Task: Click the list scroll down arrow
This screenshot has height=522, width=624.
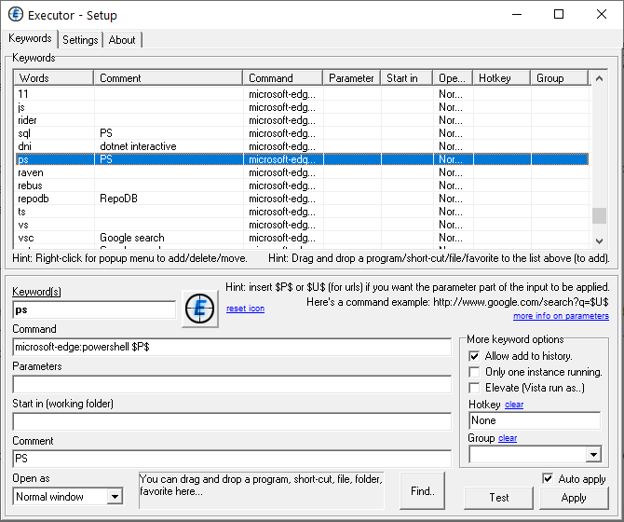Action: pos(599,240)
